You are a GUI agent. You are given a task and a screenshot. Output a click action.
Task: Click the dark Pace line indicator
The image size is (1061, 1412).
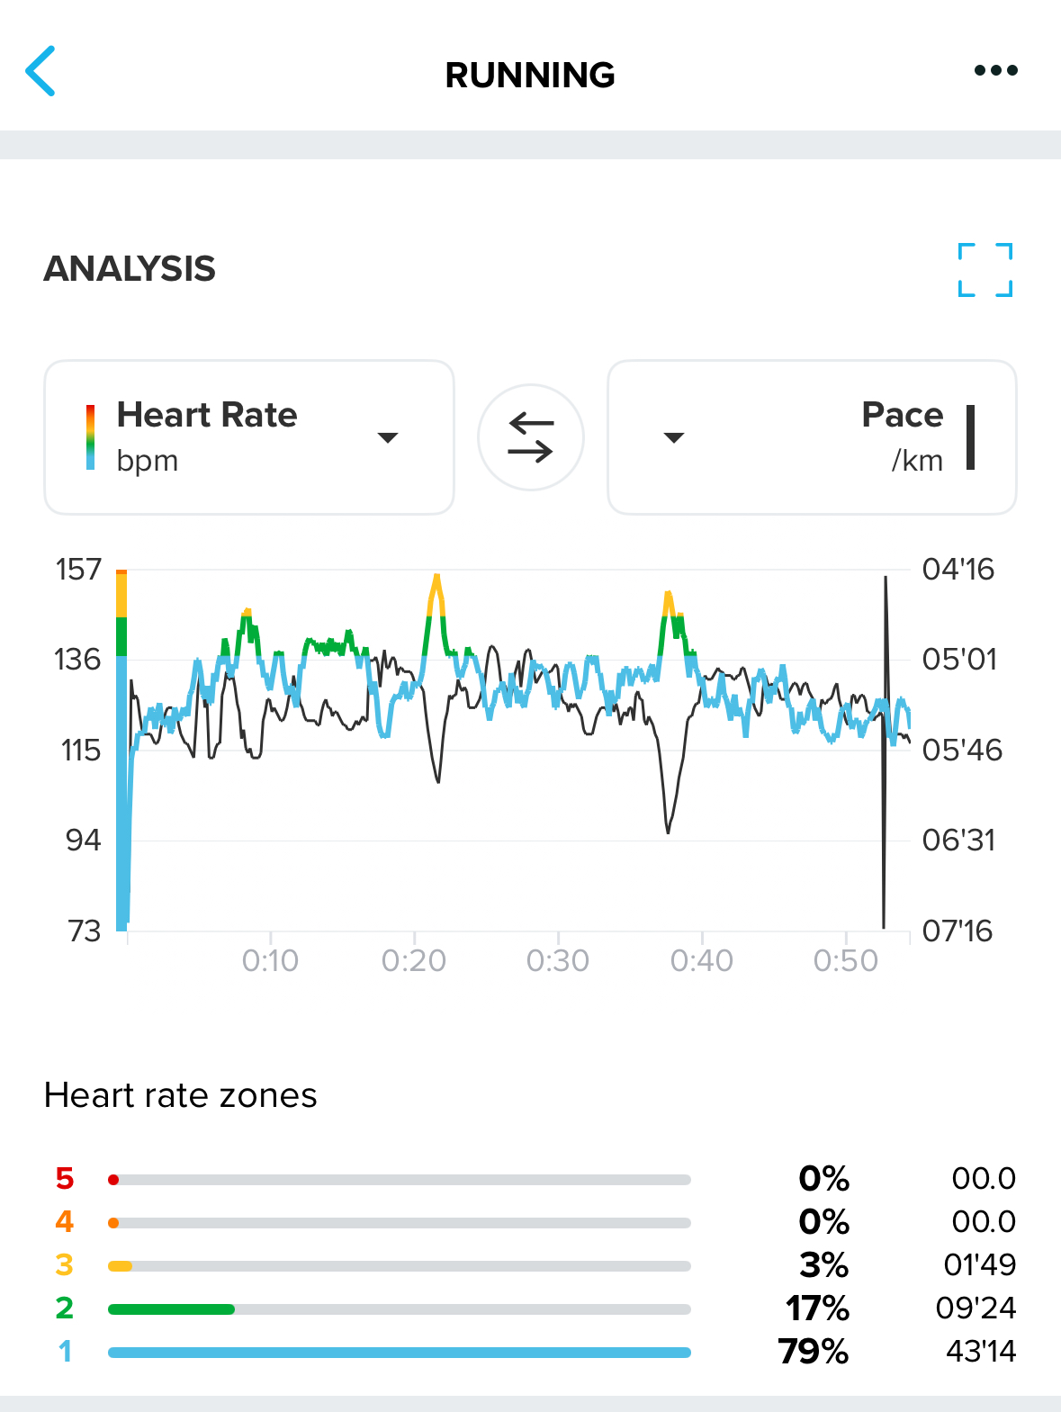coord(971,437)
